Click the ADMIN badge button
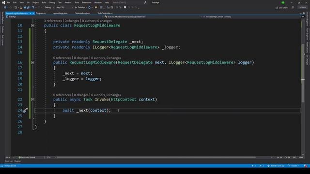The height and width of the screenshot is (174, 310). [x=302, y=8]
